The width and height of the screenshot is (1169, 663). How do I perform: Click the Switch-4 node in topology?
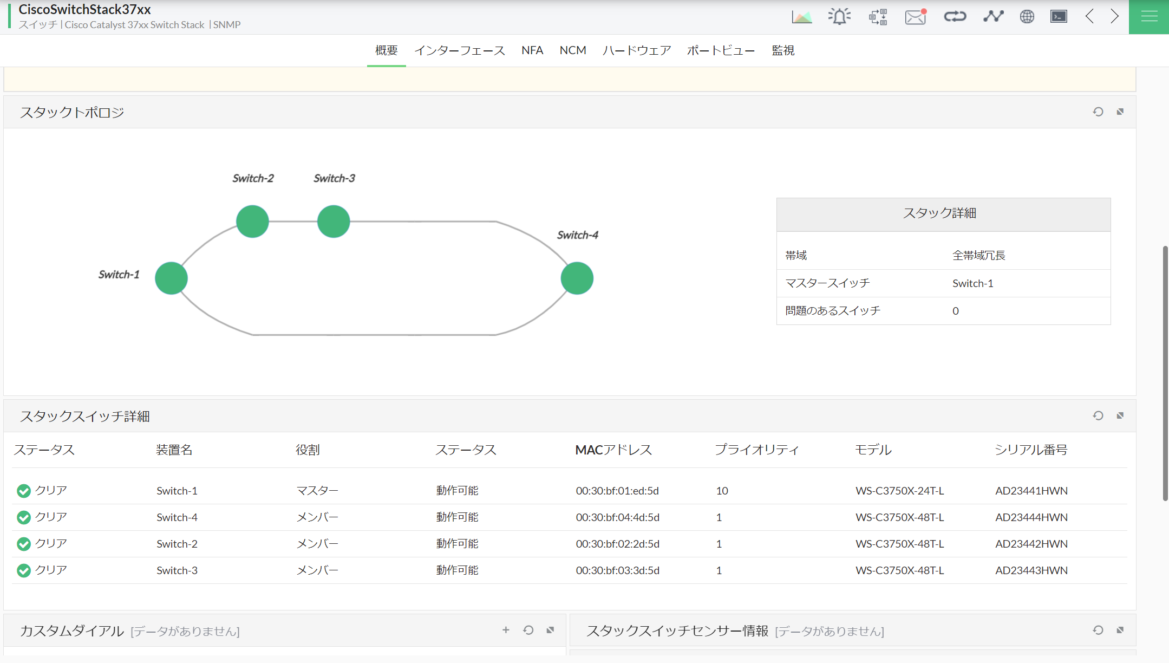tap(577, 278)
